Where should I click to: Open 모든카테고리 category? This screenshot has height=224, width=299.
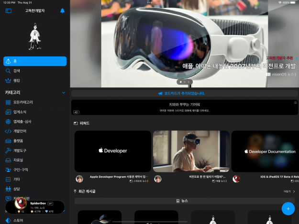pyautogui.click(x=23, y=102)
